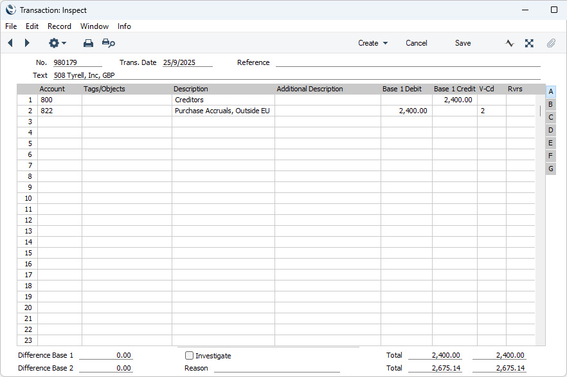
Task: Select row number 23
Action: coord(28,340)
